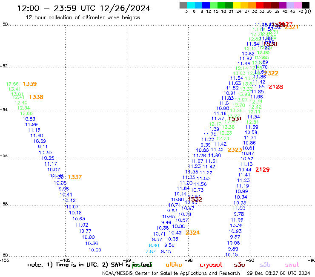
Task: Click the black swatch at the legend end
Action: point(305,5)
